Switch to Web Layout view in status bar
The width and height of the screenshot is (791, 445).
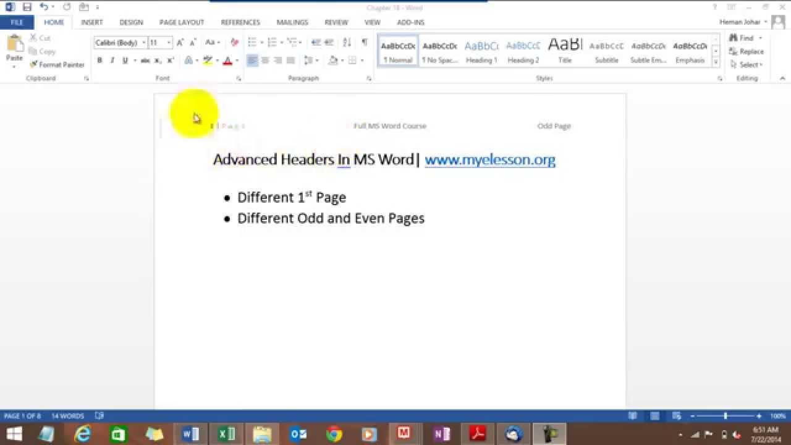(x=676, y=416)
